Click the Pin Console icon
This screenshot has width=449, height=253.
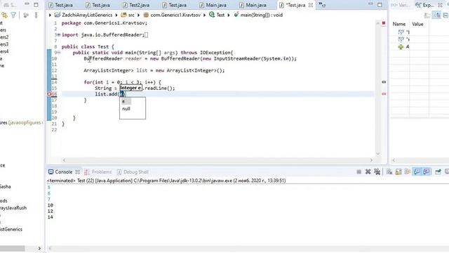(438, 171)
